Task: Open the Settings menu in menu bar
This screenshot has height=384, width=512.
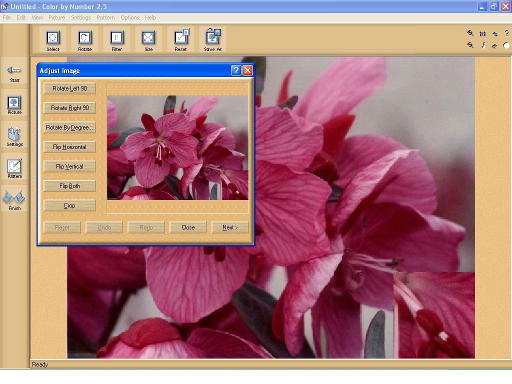Action: coord(80,17)
